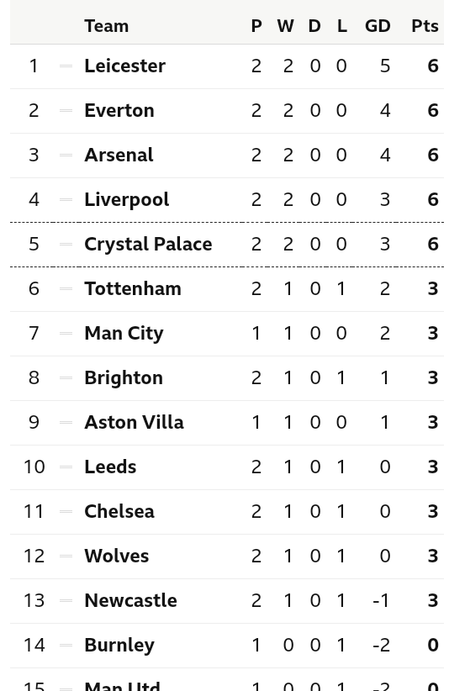Click Newcastle's no-movement position indicator icon
Viewport: 449px width, 691px height.
click(x=66, y=600)
